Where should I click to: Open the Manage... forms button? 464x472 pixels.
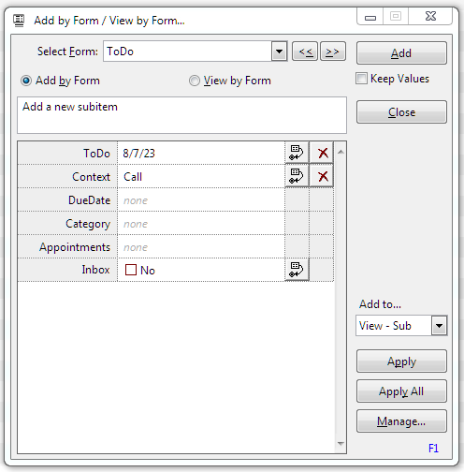[x=401, y=421]
